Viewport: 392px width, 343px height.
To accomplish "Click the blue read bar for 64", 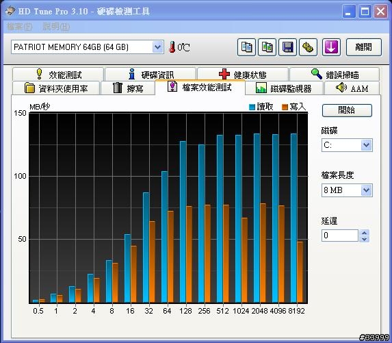I will [164, 237].
